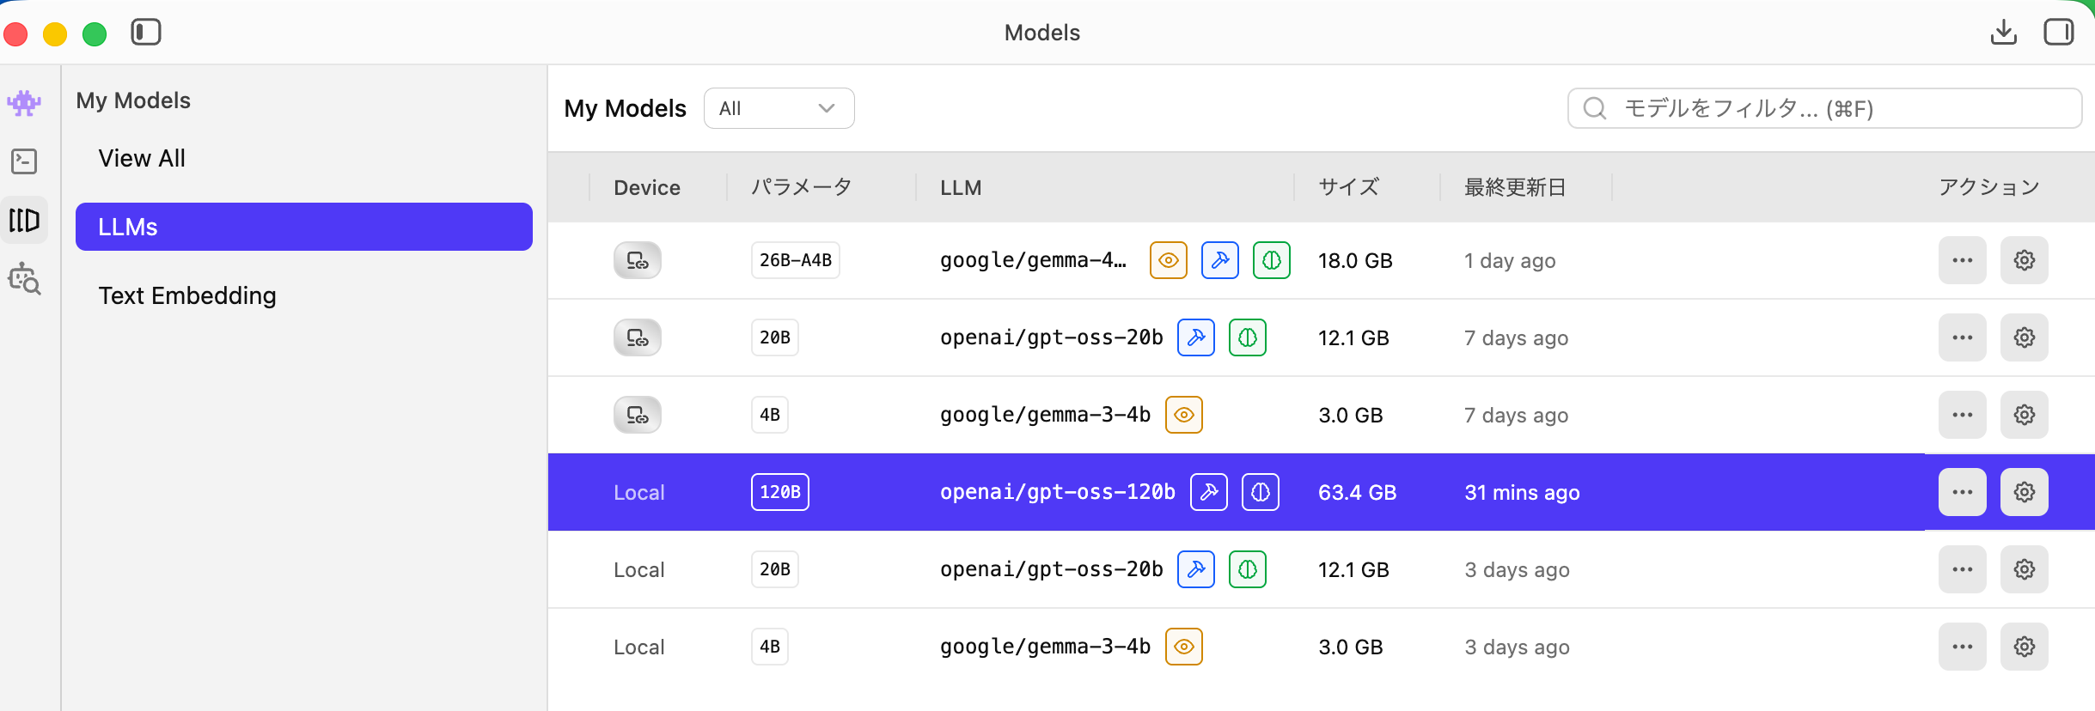Click the vision eye badge on google/gemma-4
This screenshot has height=711, width=2095.
click(1168, 260)
